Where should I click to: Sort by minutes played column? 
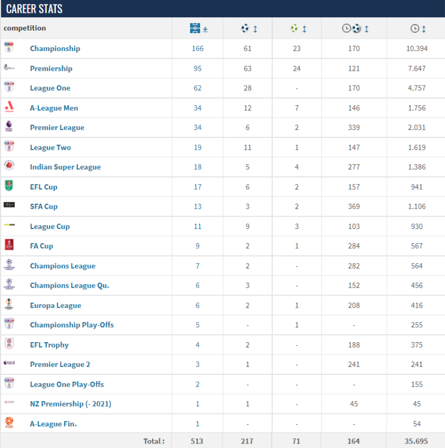418,29
